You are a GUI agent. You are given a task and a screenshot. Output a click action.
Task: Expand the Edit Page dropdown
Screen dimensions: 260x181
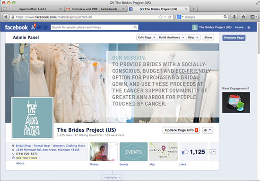[x=147, y=37]
